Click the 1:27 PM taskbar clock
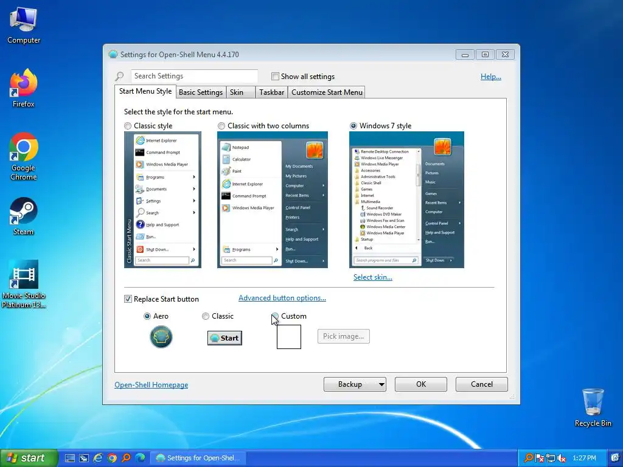Viewport: 623px width, 467px height. point(584,458)
